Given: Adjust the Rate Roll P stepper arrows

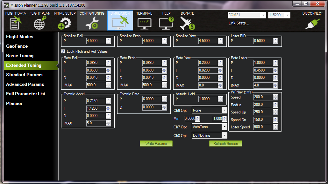Looking at the screenshot, I should pyautogui.click(x=108, y=63).
